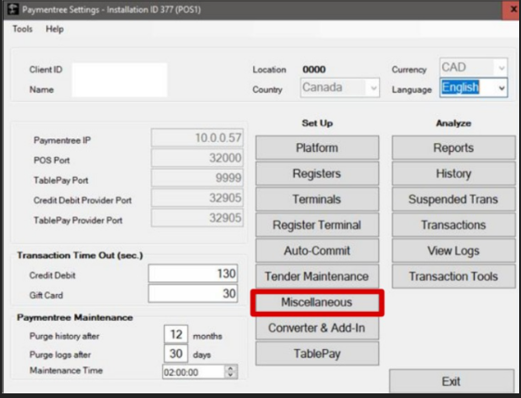Open the Help menu
The image size is (521, 398).
click(x=55, y=29)
